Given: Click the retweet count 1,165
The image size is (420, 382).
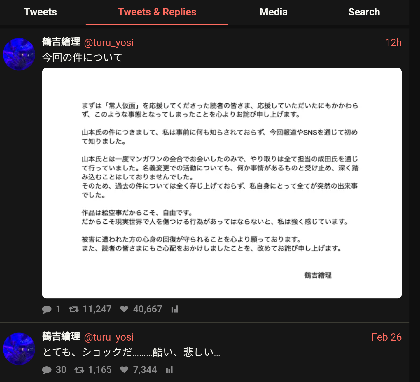Looking at the screenshot, I should coord(100,370).
